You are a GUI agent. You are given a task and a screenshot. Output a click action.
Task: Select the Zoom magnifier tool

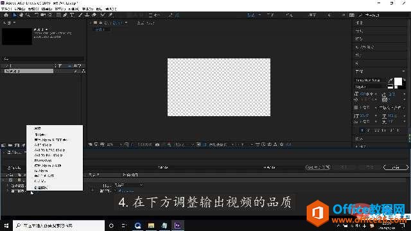28,15
